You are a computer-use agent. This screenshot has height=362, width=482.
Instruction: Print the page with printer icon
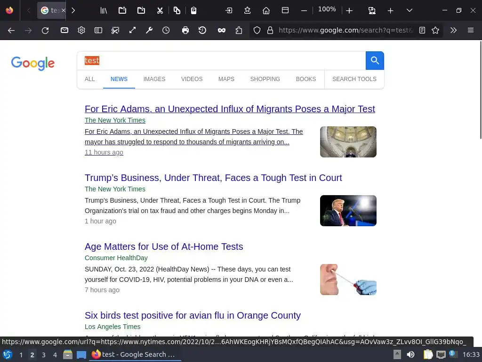[185, 30]
